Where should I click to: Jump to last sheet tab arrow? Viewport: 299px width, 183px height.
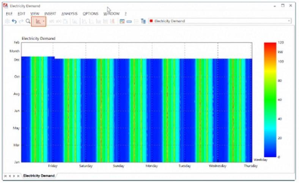[18, 176]
